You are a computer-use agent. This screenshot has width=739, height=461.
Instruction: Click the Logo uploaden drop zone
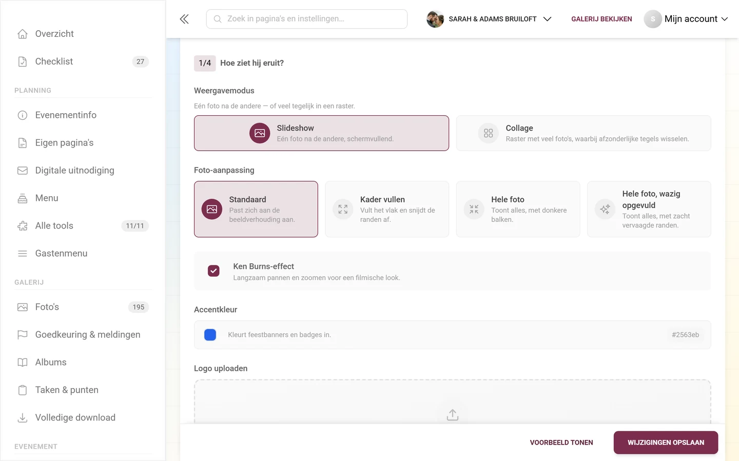tap(453, 402)
